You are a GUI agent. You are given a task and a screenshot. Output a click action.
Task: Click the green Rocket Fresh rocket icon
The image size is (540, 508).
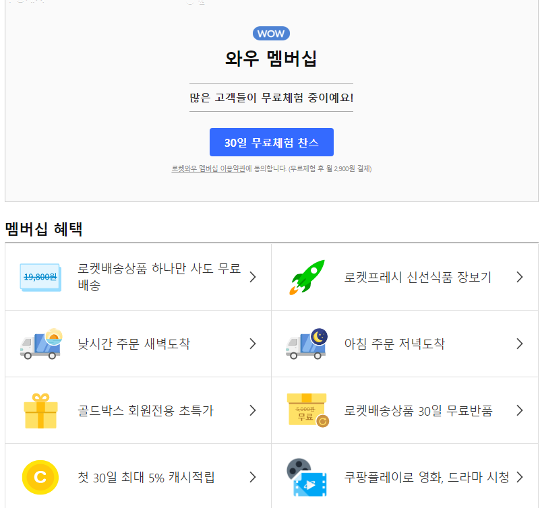click(x=307, y=277)
